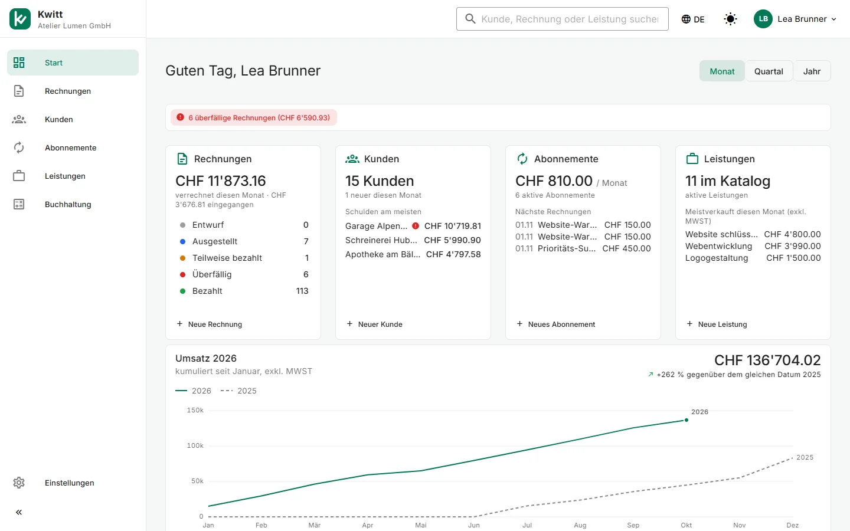Open the Schreinerei Hub... debtor row
Viewport: 850px width, 531px height.
(413, 240)
